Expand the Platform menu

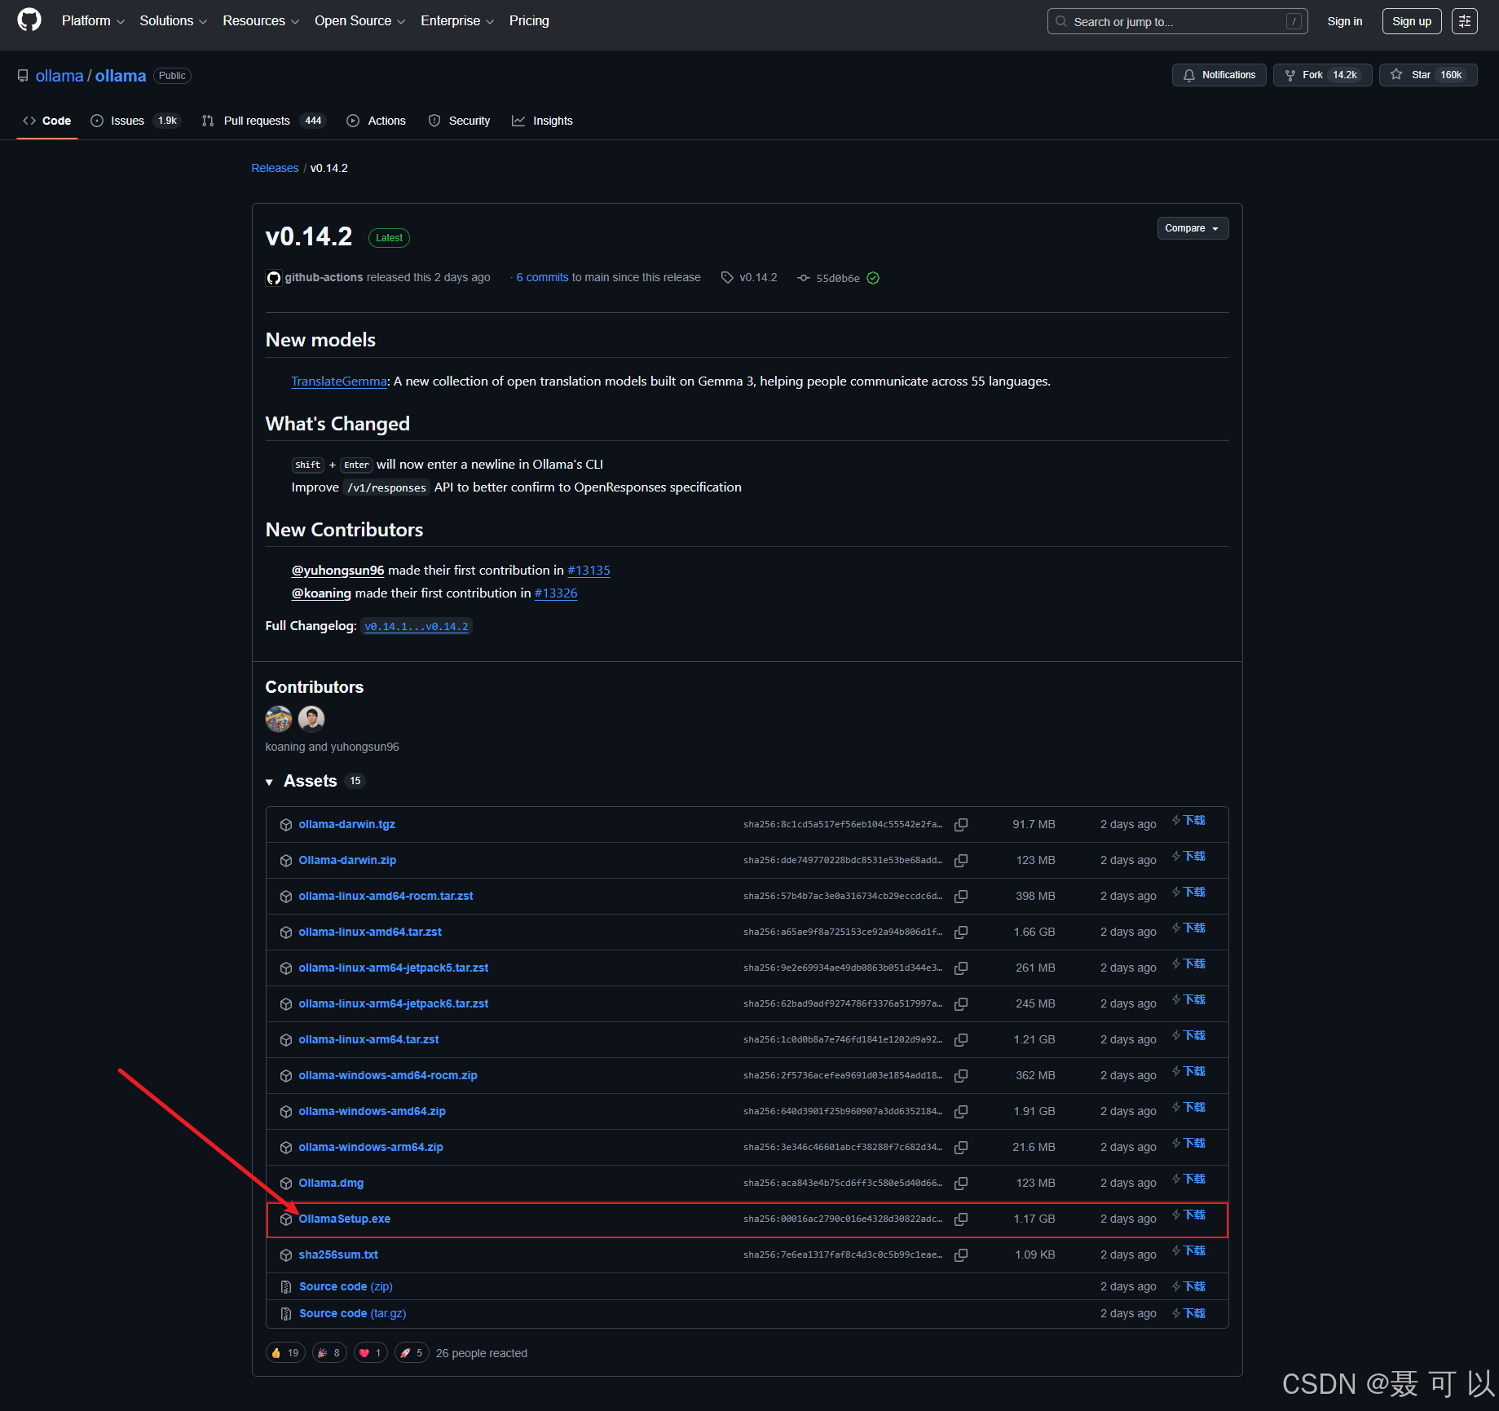tap(93, 21)
